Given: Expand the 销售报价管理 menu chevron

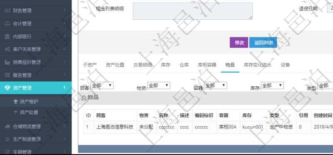Looking at the screenshot, I should [x=65, y=62].
